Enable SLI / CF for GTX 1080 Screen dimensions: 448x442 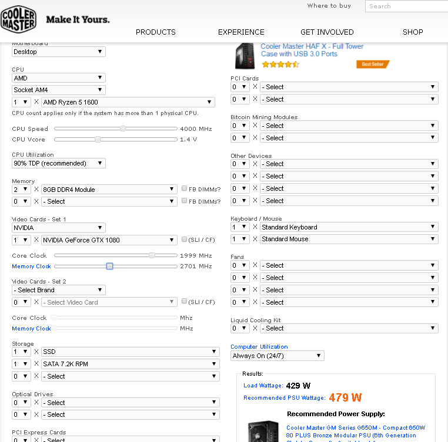[184, 239]
